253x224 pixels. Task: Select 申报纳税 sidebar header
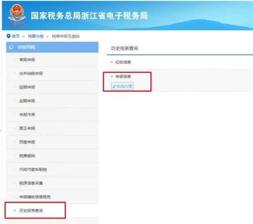(52, 47)
